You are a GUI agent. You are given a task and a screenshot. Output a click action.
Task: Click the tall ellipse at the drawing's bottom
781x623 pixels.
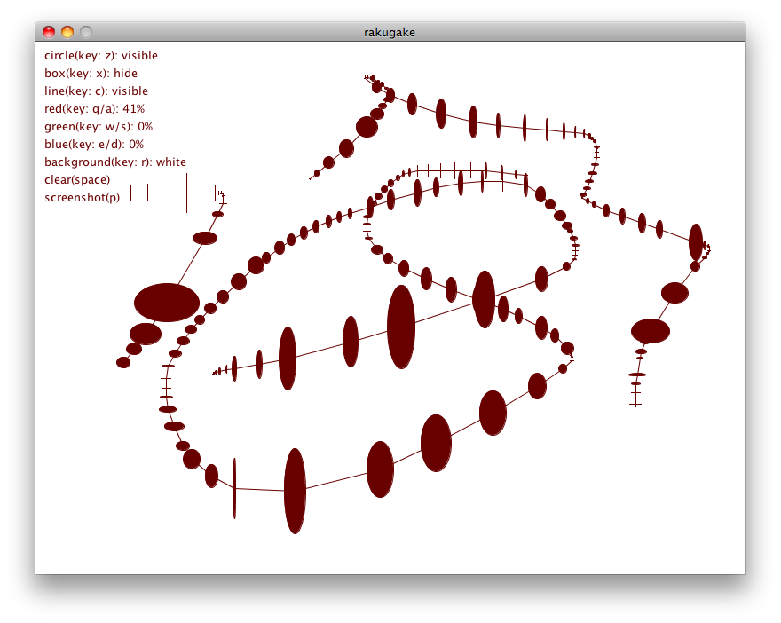pos(295,491)
